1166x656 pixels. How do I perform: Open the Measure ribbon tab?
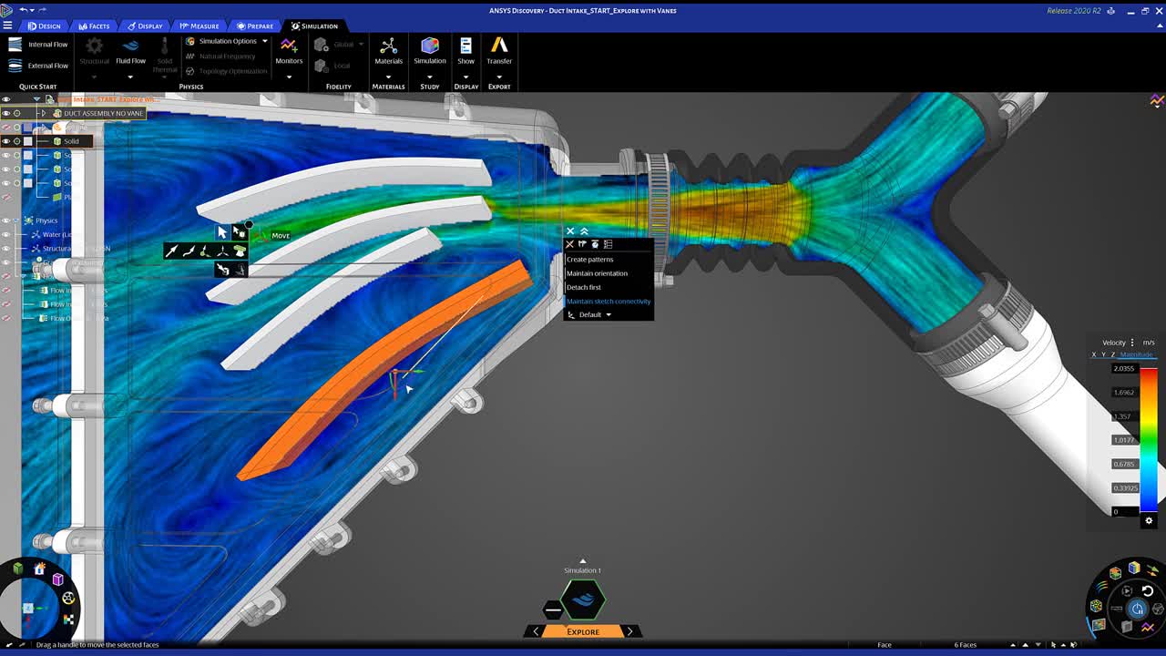point(199,26)
